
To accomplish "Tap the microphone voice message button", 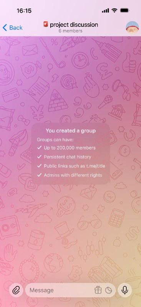I will coord(125,290).
